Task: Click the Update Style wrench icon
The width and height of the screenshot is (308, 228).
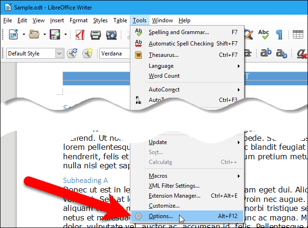Action: pyautogui.click(x=72, y=53)
